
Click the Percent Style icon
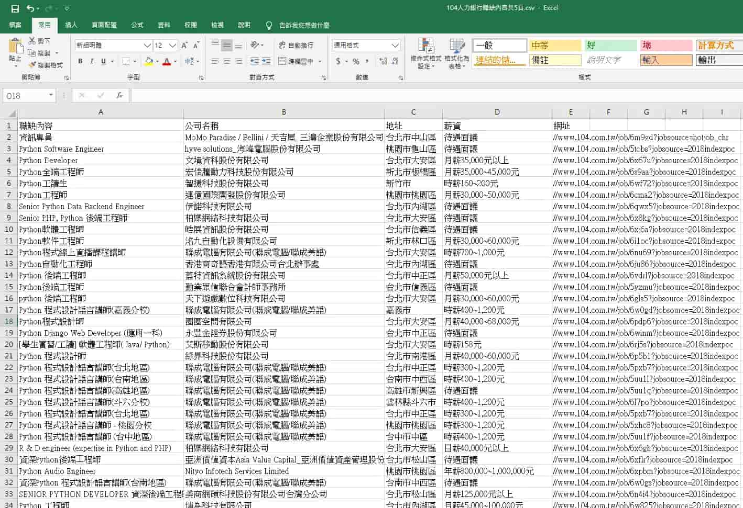(356, 61)
